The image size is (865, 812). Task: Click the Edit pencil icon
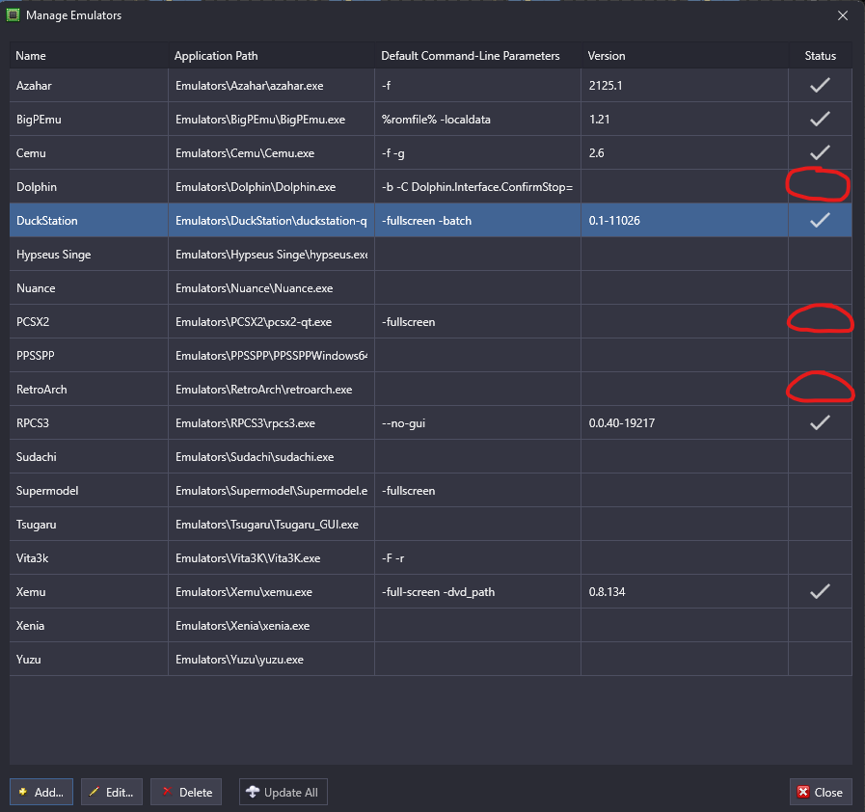[94, 792]
